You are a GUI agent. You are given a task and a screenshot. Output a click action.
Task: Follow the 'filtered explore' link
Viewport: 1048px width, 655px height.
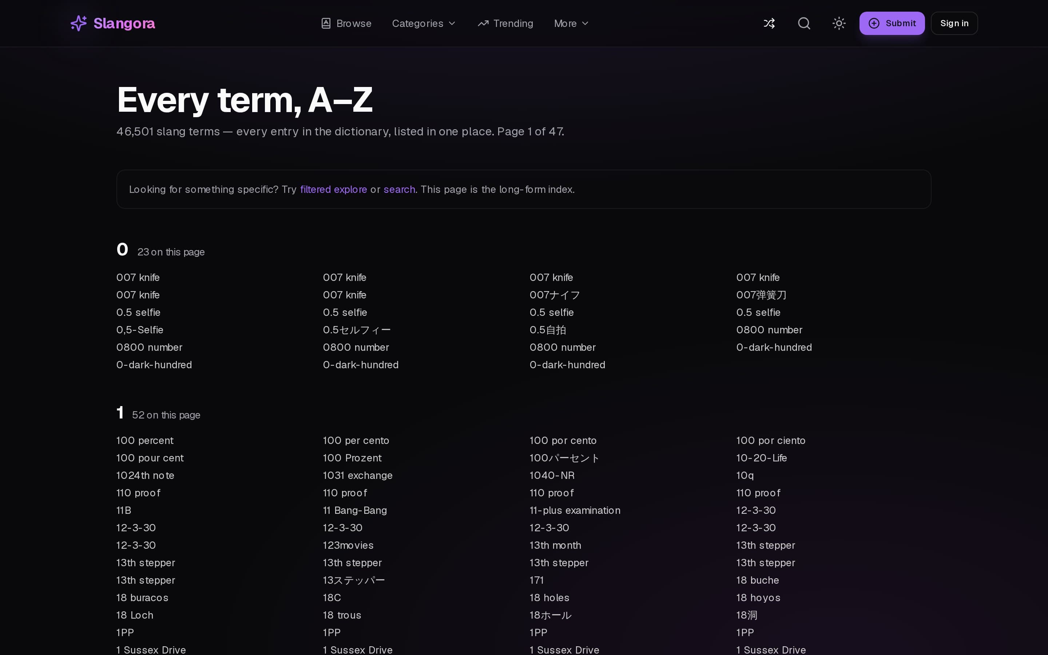click(x=333, y=189)
